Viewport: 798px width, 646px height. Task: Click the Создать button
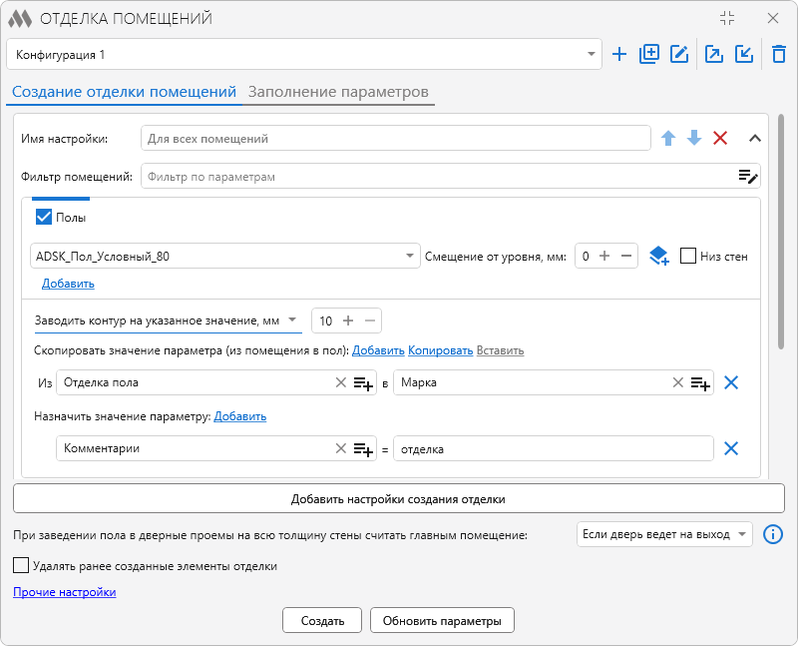click(322, 620)
